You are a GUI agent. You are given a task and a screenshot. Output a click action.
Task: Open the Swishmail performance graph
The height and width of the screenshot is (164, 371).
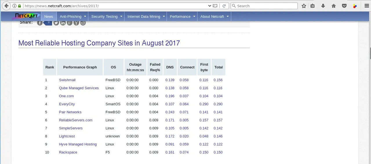[x=67, y=80]
